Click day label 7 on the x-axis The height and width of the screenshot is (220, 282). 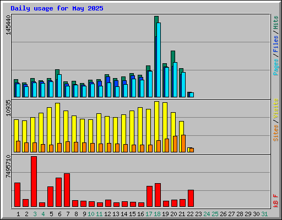[x=68, y=214]
